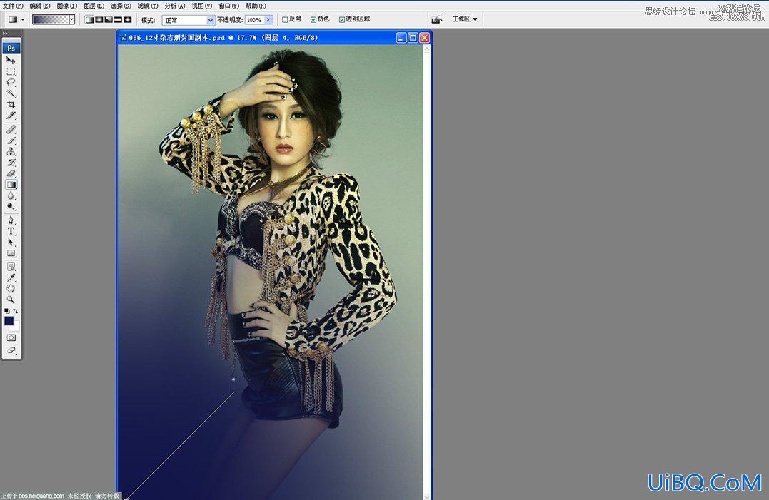The image size is (769, 500).
Task: Select the Rectangular Marquee tool
Action: [11, 71]
